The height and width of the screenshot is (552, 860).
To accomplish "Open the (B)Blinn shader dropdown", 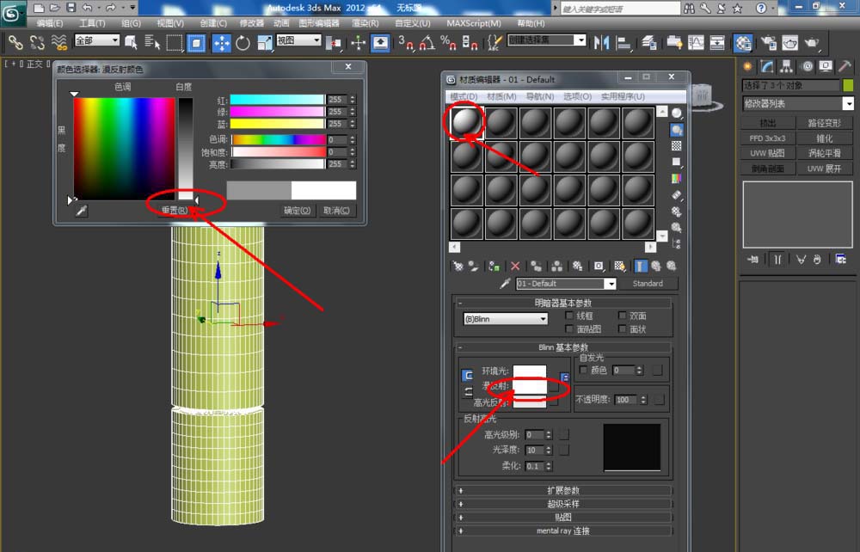I will tap(506, 319).
